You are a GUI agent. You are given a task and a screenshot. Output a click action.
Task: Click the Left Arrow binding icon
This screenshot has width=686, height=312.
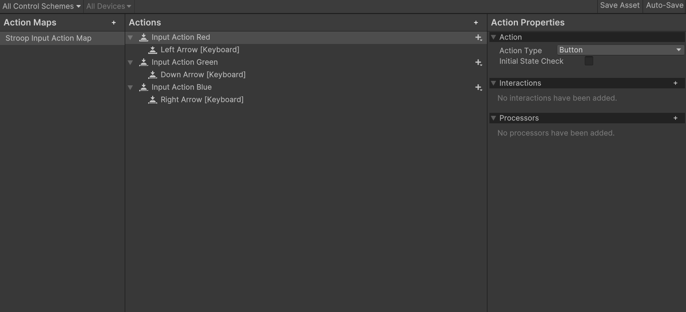[153, 50]
